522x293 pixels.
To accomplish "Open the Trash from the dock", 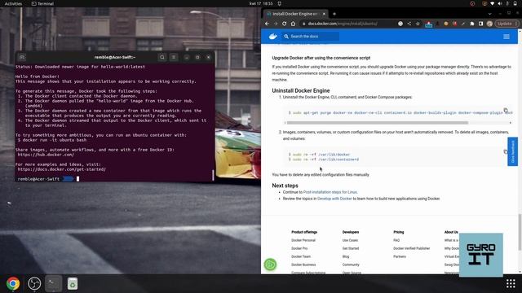I will point(73,283).
